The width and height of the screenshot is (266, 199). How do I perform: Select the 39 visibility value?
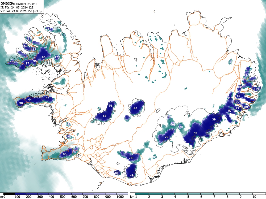click(x=214, y=119)
